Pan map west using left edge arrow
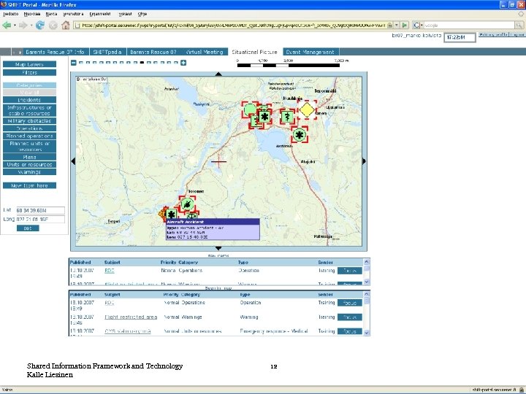 72,161
